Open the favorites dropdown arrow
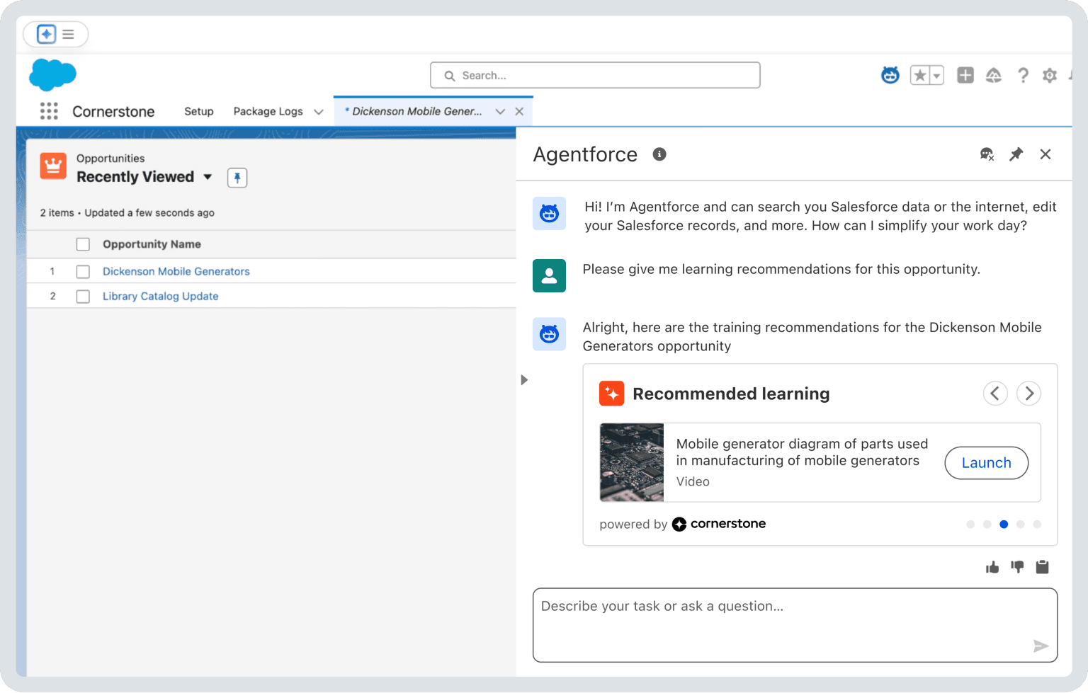The width and height of the screenshot is (1088, 693). [x=936, y=75]
